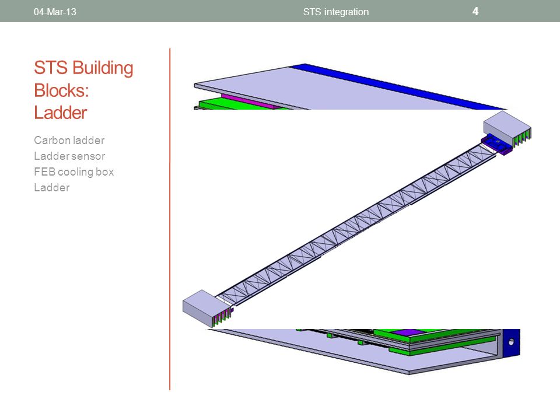The width and height of the screenshot is (560, 420).
Task: Select the "Ladder sensor" line
Action: tap(69, 156)
